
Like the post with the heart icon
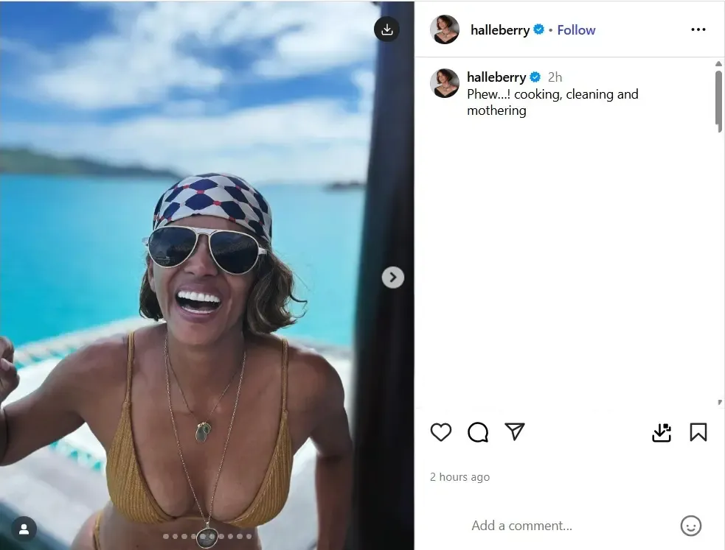[x=440, y=432]
